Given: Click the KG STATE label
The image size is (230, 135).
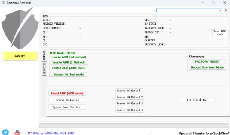Looking at the screenshot, I should pos(151,24).
